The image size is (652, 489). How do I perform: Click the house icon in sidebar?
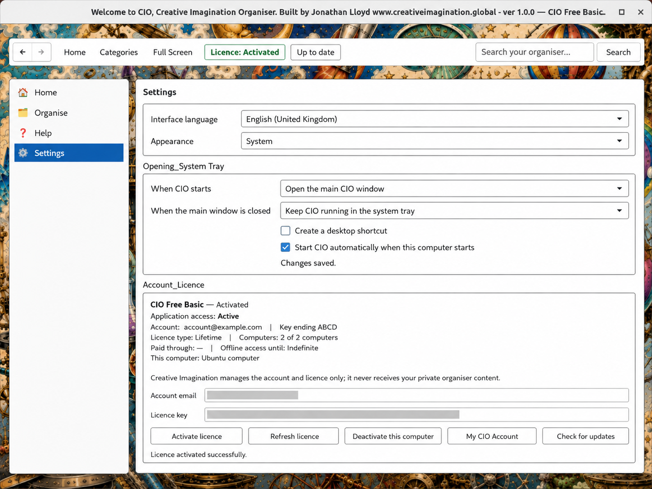[23, 92]
